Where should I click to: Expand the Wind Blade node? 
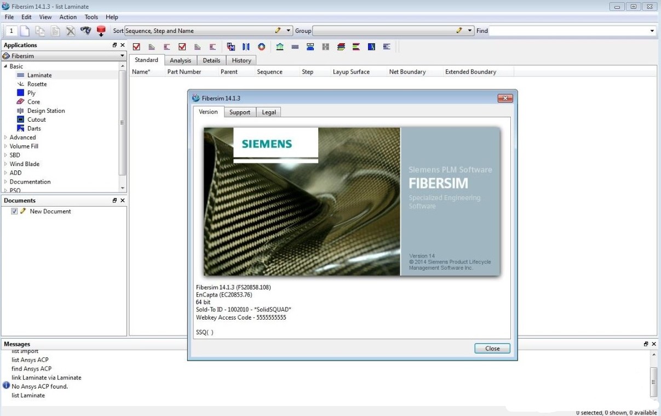point(5,164)
